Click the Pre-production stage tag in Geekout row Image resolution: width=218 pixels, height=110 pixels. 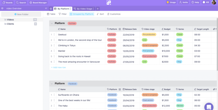149,34
